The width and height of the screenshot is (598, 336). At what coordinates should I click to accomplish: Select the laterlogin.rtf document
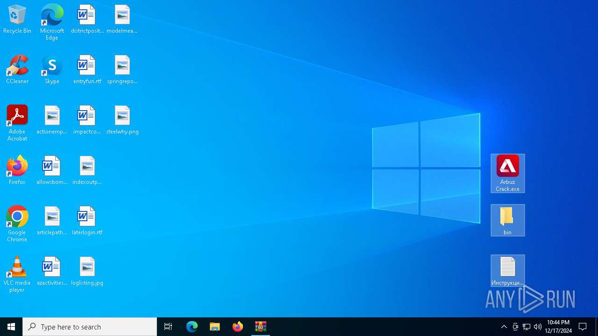click(87, 221)
